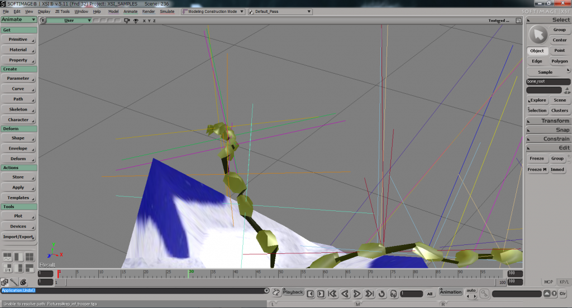Open the Animate module dropdown

point(18,20)
